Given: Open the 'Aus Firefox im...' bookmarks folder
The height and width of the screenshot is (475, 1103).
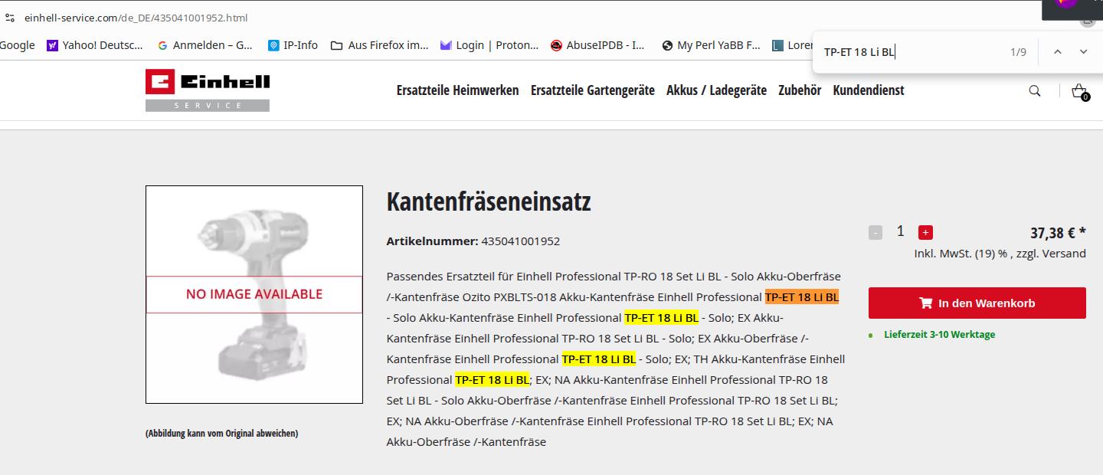Looking at the screenshot, I should tap(379, 45).
